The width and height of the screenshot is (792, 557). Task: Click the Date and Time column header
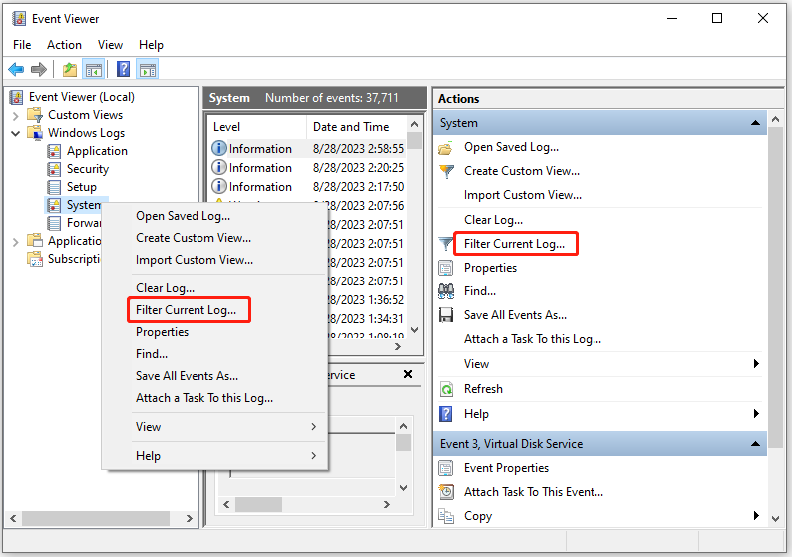coord(357,127)
